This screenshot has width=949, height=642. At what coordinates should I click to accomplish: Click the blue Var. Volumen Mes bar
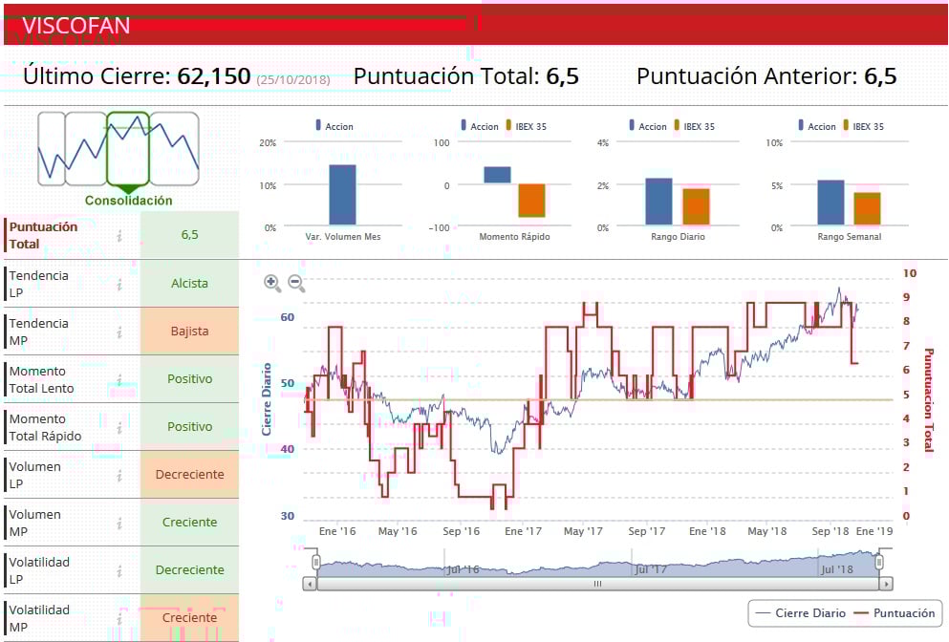(x=342, y=195)
